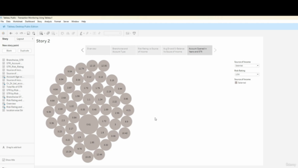Open Avg Dr and Cr Balance story point
The image size is (298, 168).
click(174, 50)
